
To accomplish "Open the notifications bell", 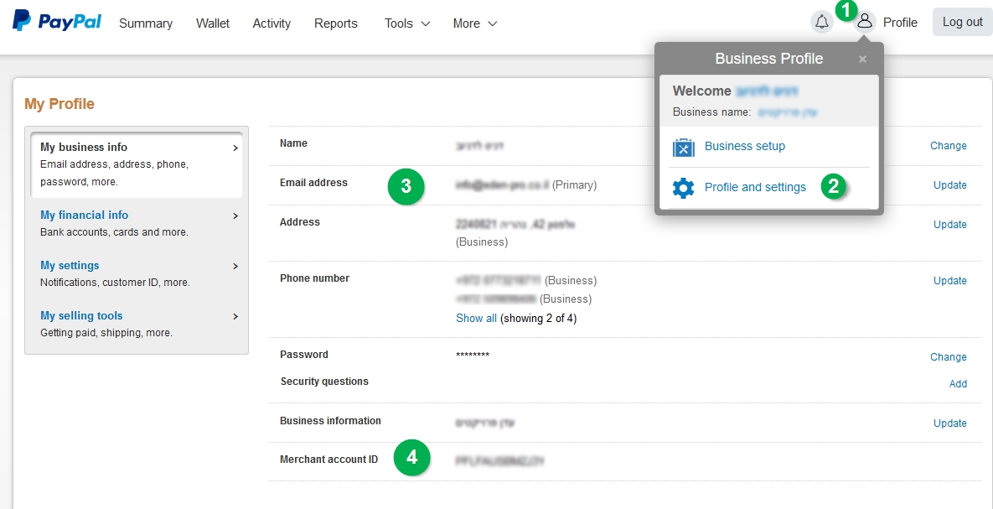I will (822, 20).
